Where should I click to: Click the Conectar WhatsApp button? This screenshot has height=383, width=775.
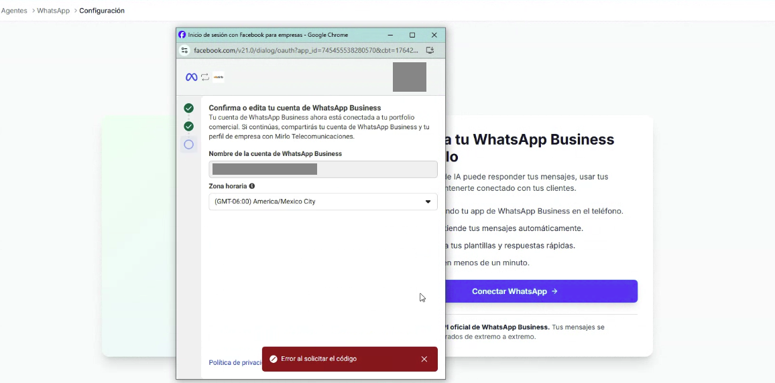tap(541, 291)
